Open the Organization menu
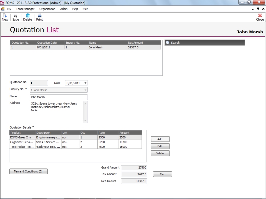Image resolution: width=266 pixels, height=199 pixels. coord(47,9)
